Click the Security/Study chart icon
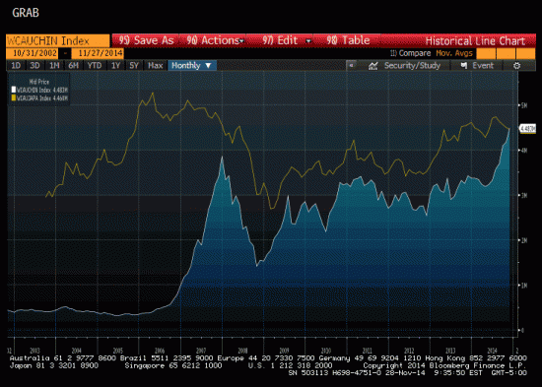This screenshot has width=542, height=387. coord(373,66)
